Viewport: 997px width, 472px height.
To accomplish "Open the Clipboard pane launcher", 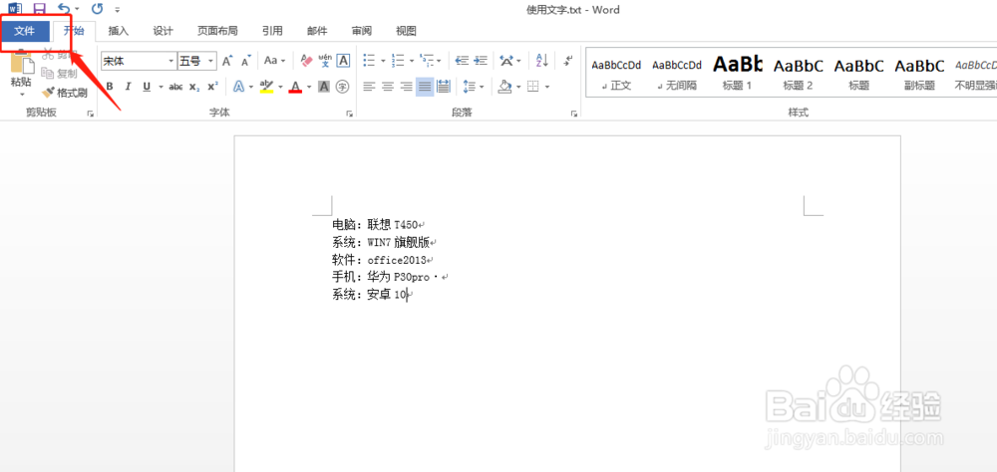I will (91, 114).
